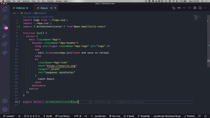Change file encoding UTF-8

pos(78,116)
